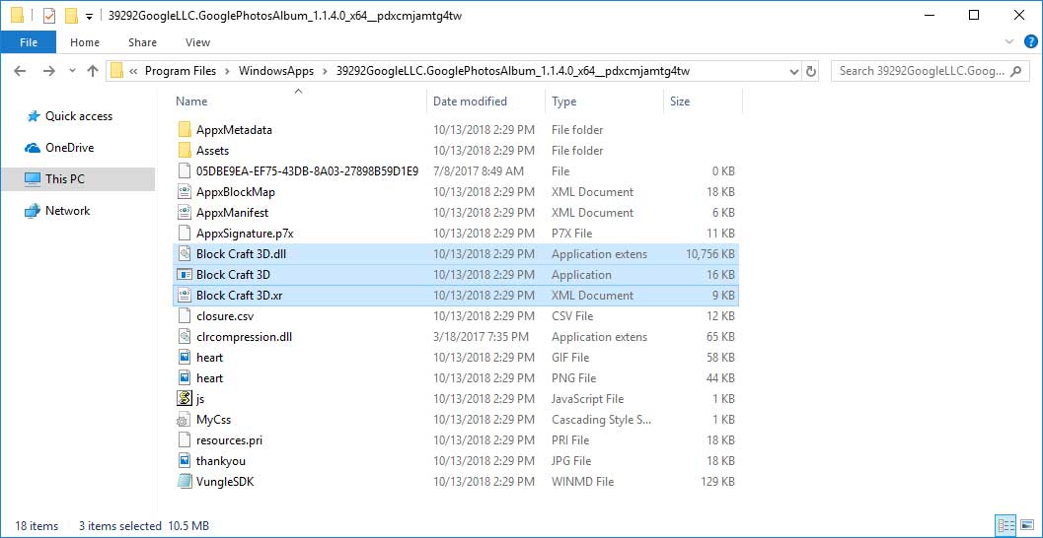Select the AppxBlockMap XML icon
This screenshot has height=538, width=1043.
tap(185, 192)
